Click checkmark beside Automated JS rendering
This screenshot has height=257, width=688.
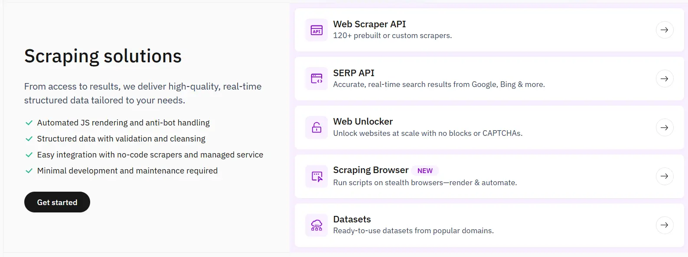[x=29, y=123]
